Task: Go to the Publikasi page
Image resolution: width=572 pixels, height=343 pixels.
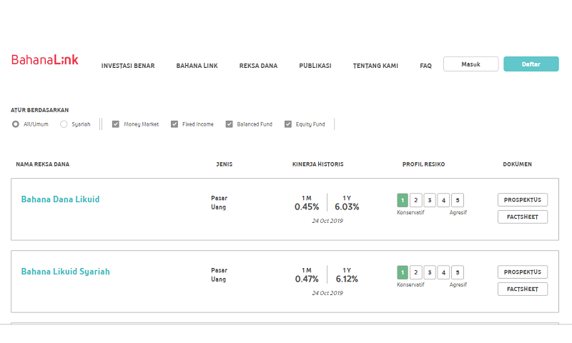Action: coord(315,66)
